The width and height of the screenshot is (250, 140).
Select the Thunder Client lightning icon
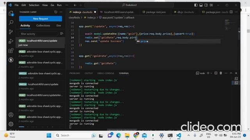click(x=11, y=60)
